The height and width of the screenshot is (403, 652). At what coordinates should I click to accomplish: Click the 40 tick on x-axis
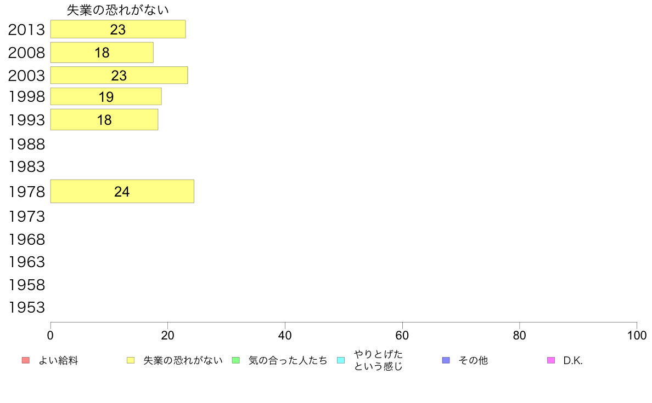[x=285, y=335]
